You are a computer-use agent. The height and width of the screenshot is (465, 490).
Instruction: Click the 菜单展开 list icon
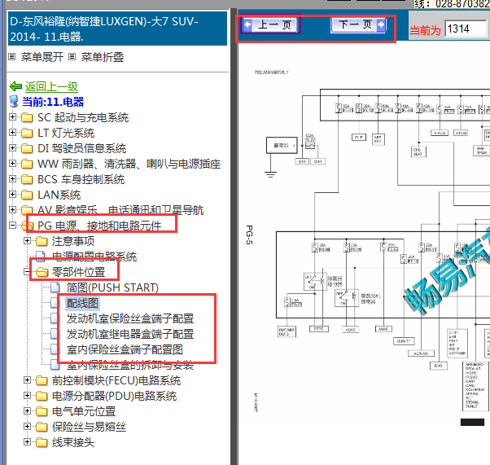(12, 57)
